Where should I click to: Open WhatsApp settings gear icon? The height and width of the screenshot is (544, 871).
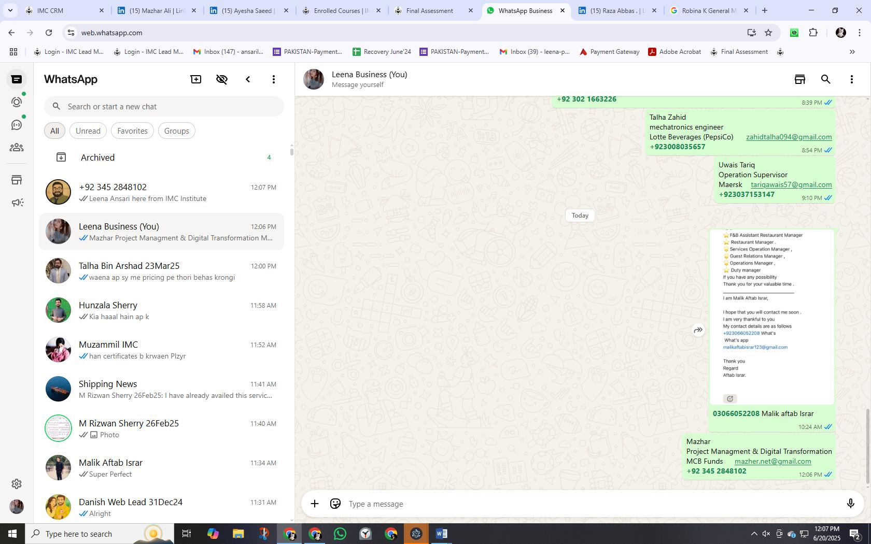(x=17, y=483)
